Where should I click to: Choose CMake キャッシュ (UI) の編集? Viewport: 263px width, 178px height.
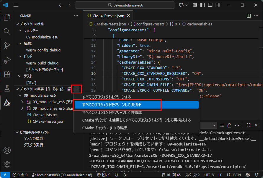pos(137,128)
